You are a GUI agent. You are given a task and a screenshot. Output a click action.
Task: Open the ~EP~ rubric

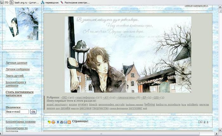(x=144, y=98)
